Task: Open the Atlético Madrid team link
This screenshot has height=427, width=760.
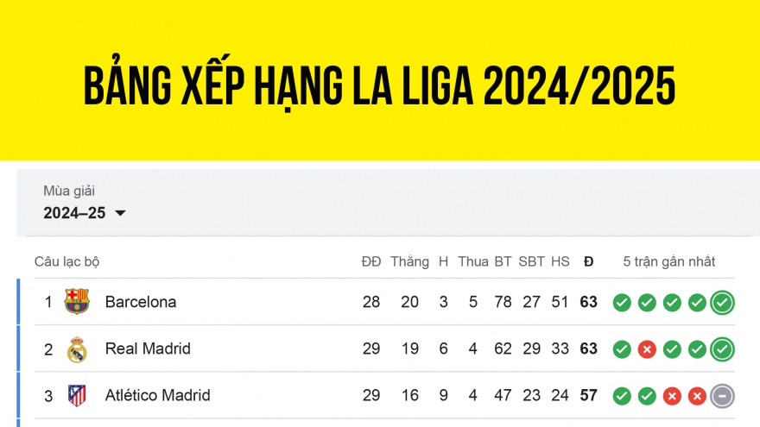Action: pos(157,395)
